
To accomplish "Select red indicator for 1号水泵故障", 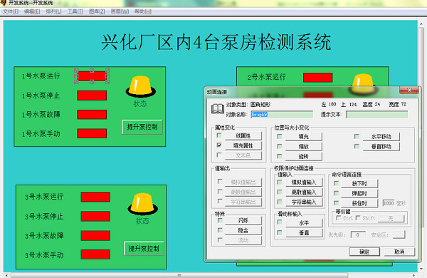I will 92,115.
